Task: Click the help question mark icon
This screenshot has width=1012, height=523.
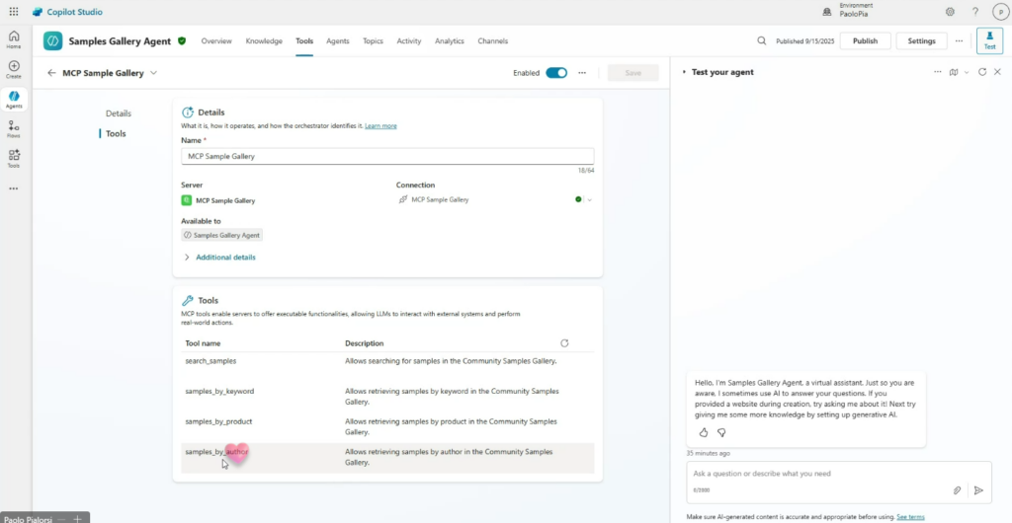Action: [x=975, y=12]
